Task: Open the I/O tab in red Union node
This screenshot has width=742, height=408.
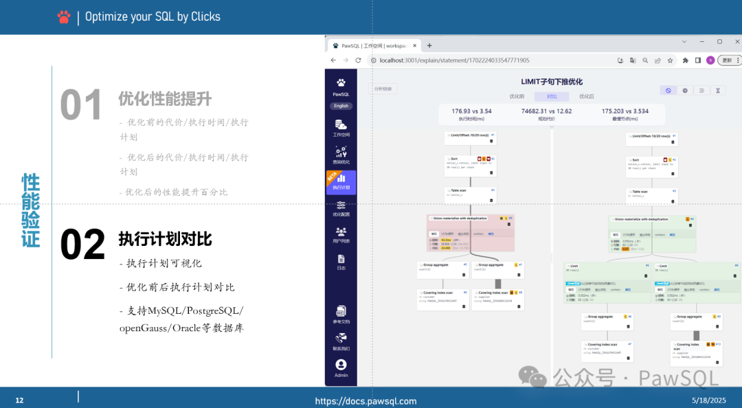Action: (x=448, y=234)
